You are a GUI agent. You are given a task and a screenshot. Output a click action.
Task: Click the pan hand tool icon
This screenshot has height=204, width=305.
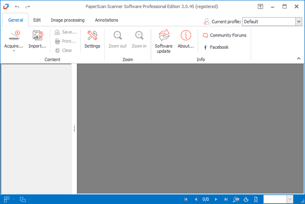click(x=246, y=199)
